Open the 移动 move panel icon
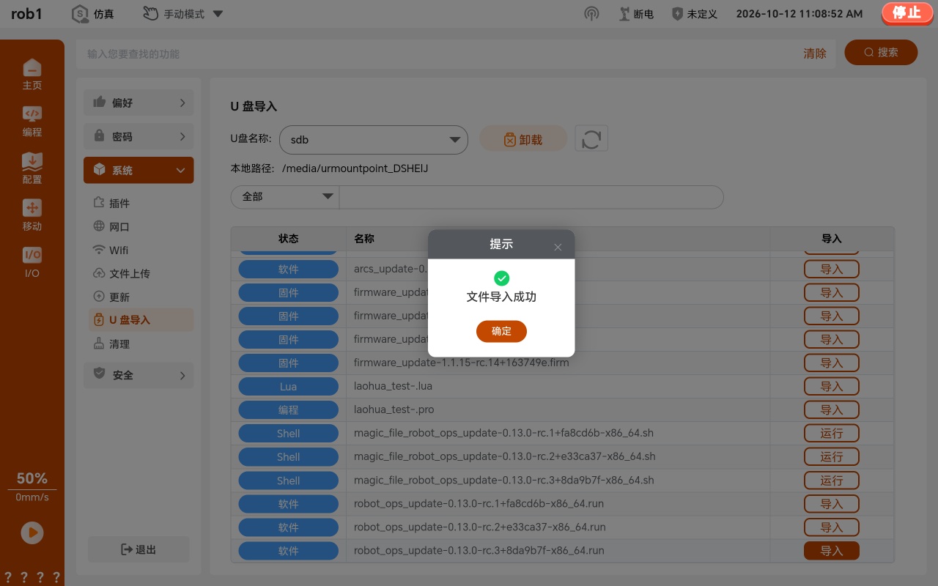Image resolution: width=938 pixels, height=586 pixels. [32, 215]
